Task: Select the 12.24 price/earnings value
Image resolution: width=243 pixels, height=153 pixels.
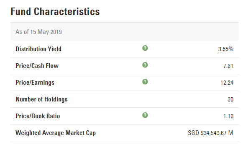Action: pyautogui.click(x=227, y=83)
